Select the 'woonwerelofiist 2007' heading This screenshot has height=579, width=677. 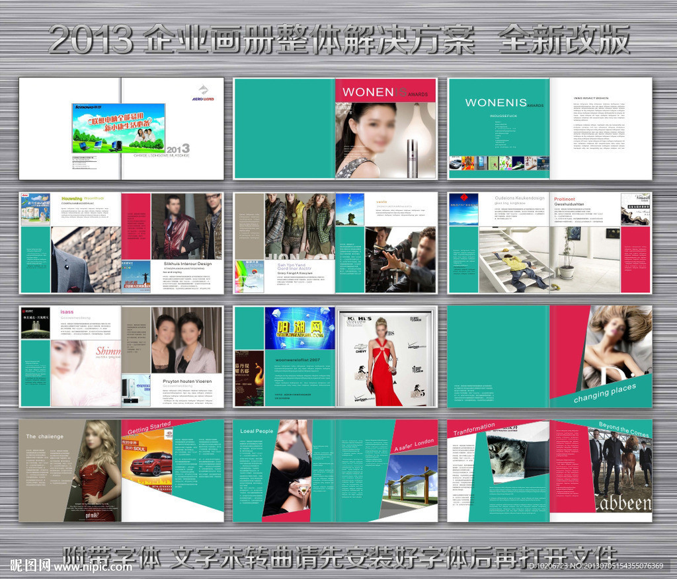(x=298, y=360)
